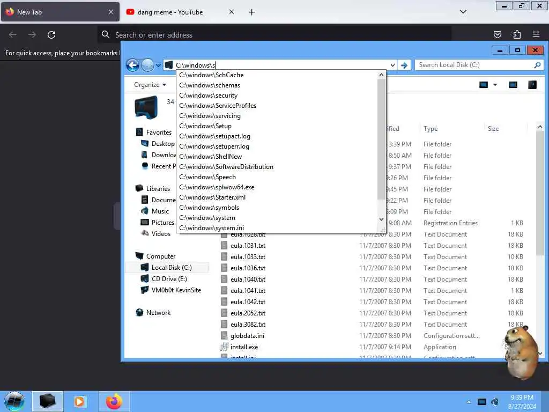Choose C:\windows\SoftwareDistribution suggestion
549x412 pixels.
(277, 166)
